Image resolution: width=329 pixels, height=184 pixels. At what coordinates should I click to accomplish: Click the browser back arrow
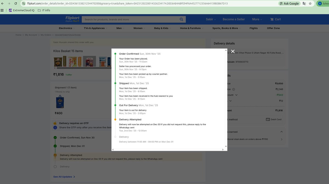point(2,4)
